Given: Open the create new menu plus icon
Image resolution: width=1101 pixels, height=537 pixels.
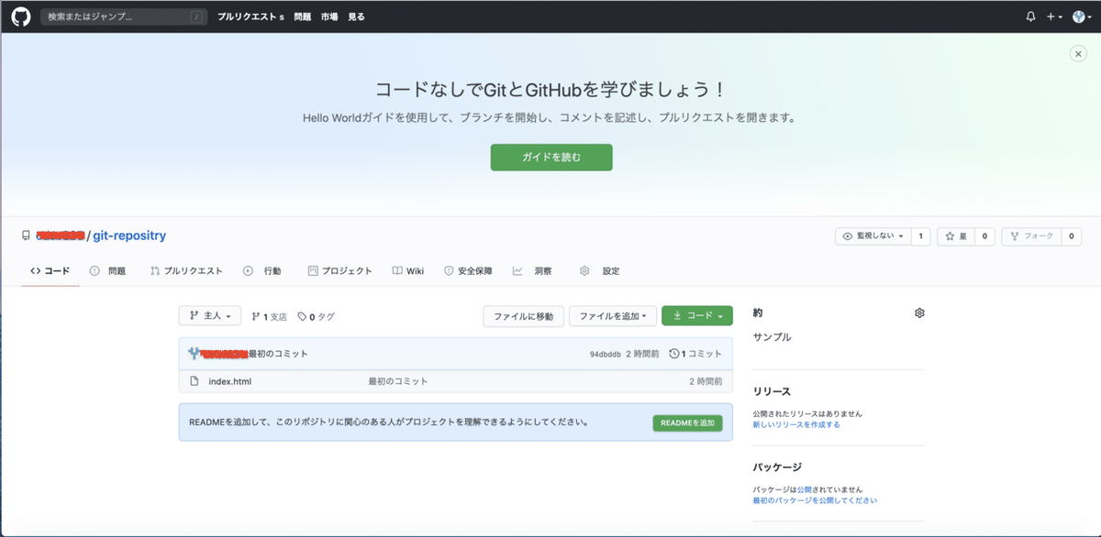Looking at the screenshot, I should click(1051, 16).
